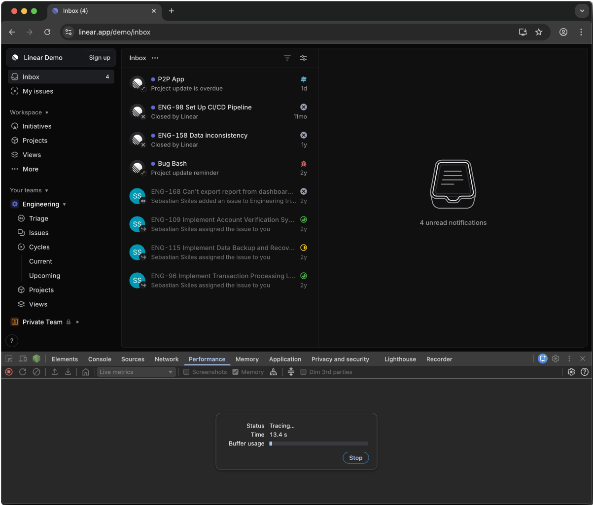Open the Console tab
The width and height of the screenshot is (593, 505).
[x=100, y=359]
